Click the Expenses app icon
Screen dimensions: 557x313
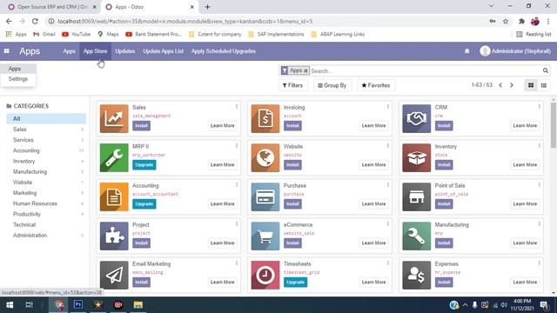click(416, 275)
